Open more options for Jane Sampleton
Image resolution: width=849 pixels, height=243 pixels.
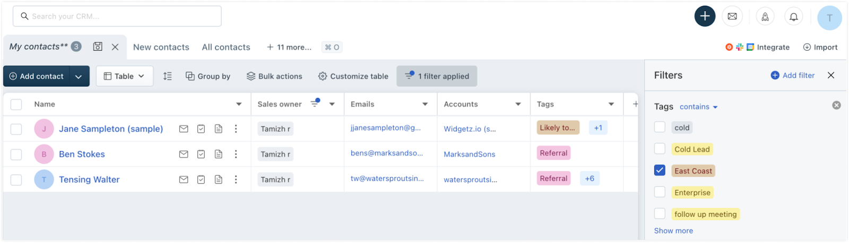click(x=236, y=129)
